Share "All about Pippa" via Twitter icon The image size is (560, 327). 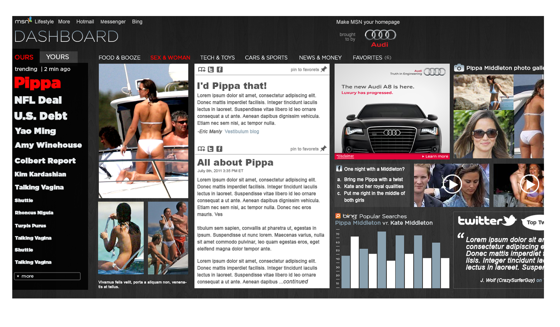210,149
